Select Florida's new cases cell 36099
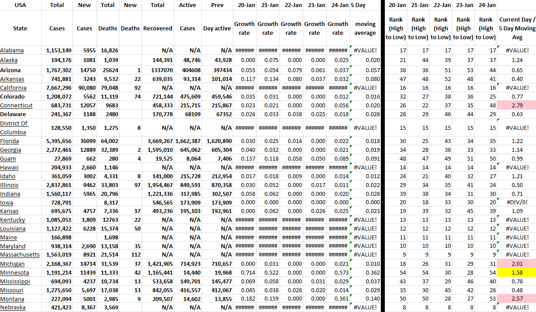 point(84,141)
